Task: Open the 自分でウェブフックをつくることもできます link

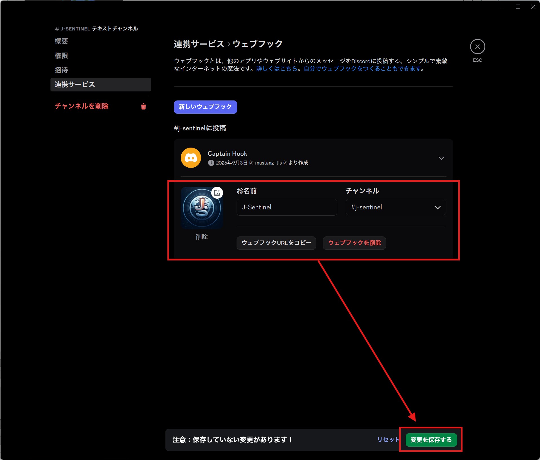Action: pyautogui.click(x=362, y=69)
